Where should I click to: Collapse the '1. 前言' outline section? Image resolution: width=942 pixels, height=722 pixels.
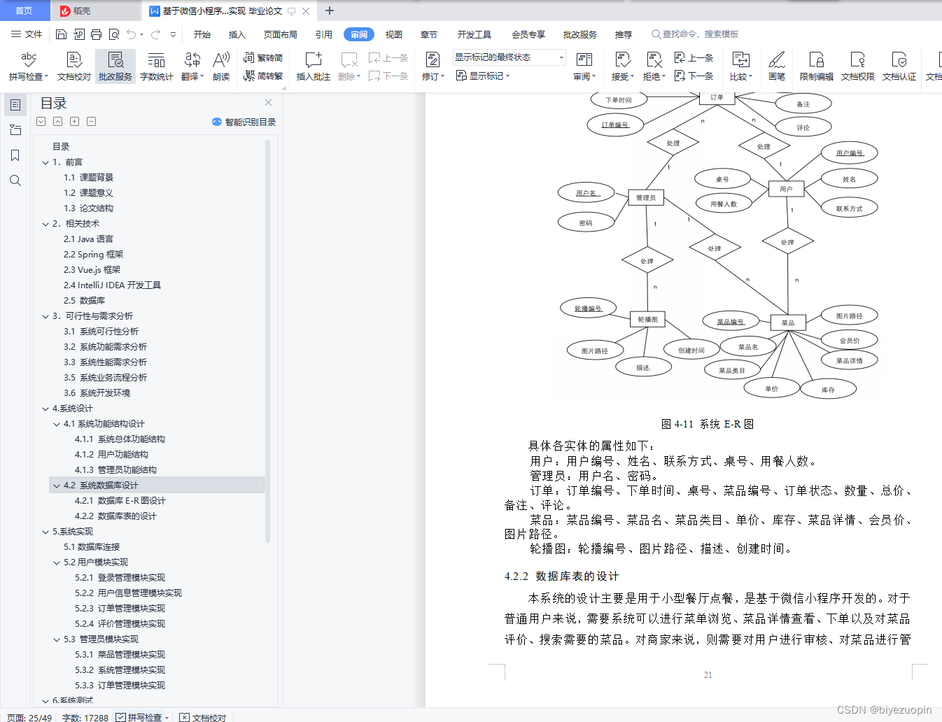45,162
